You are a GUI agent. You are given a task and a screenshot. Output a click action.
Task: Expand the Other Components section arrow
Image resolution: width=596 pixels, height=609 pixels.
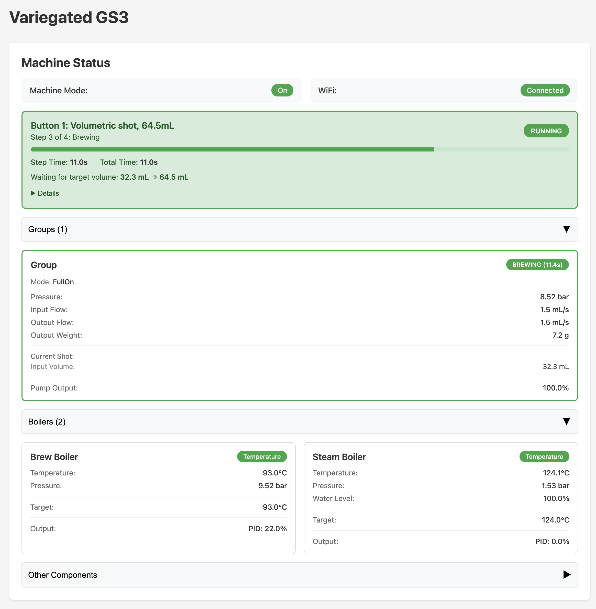[567, 574]
